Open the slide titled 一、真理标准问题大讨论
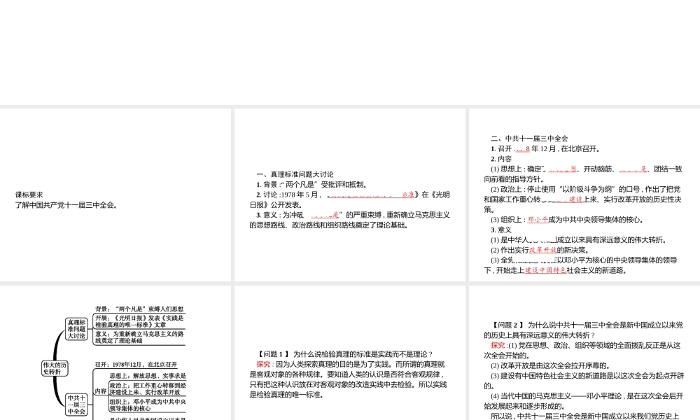700x420 pixels. coord(349,195)
